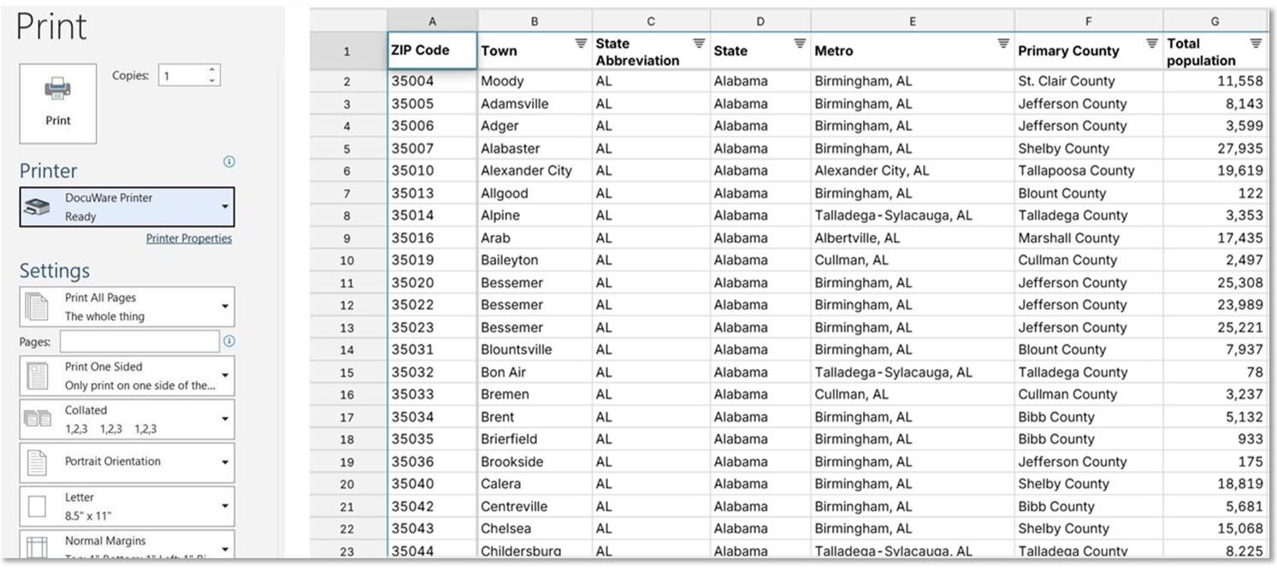Click the town cell Baileyton

pyautogui.click(x=535, y=260)
